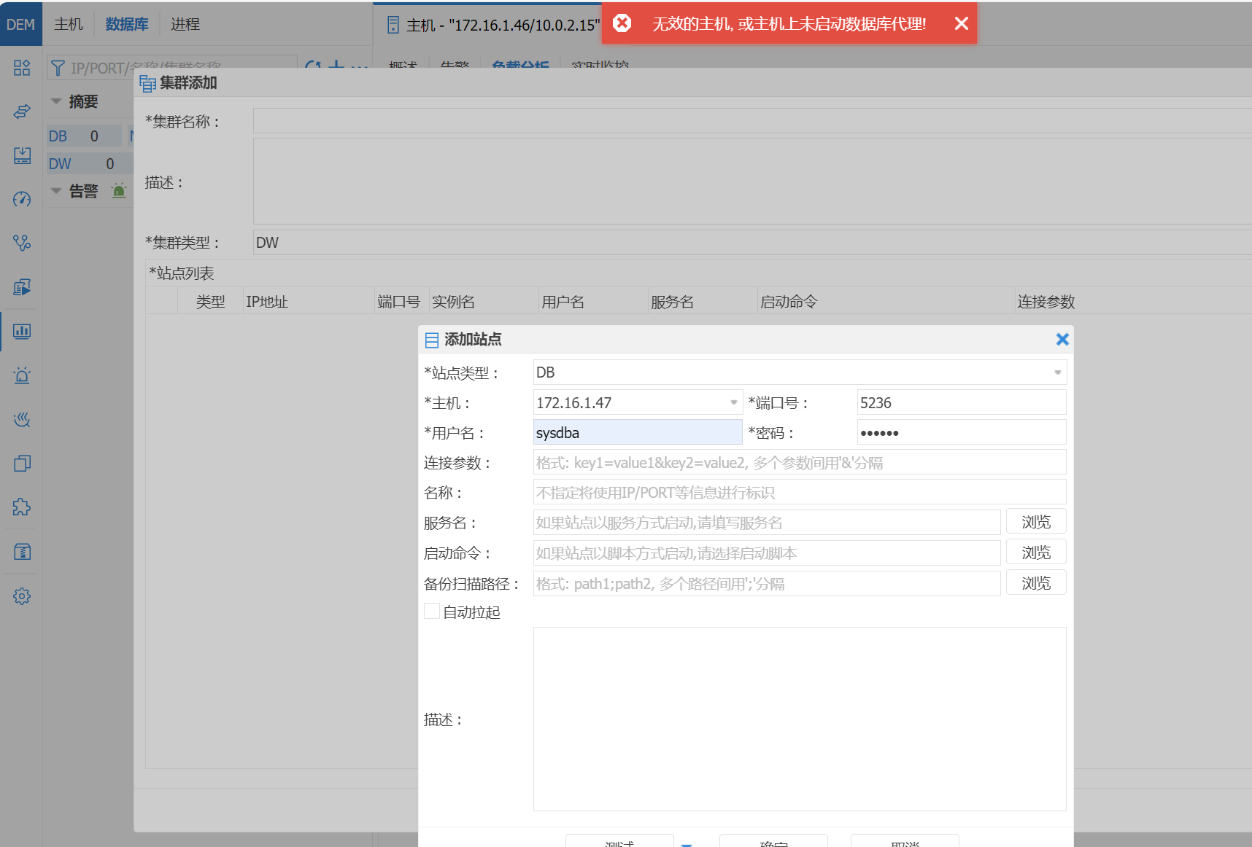Browse for the 启动命令 script
The height and width of the screenshot is (847, 1252).
1036,553
